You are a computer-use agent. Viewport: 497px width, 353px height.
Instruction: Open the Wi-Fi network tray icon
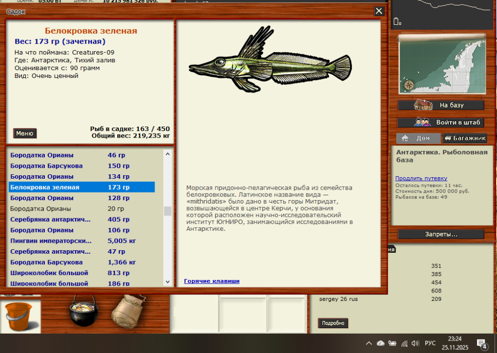point(404,343)
